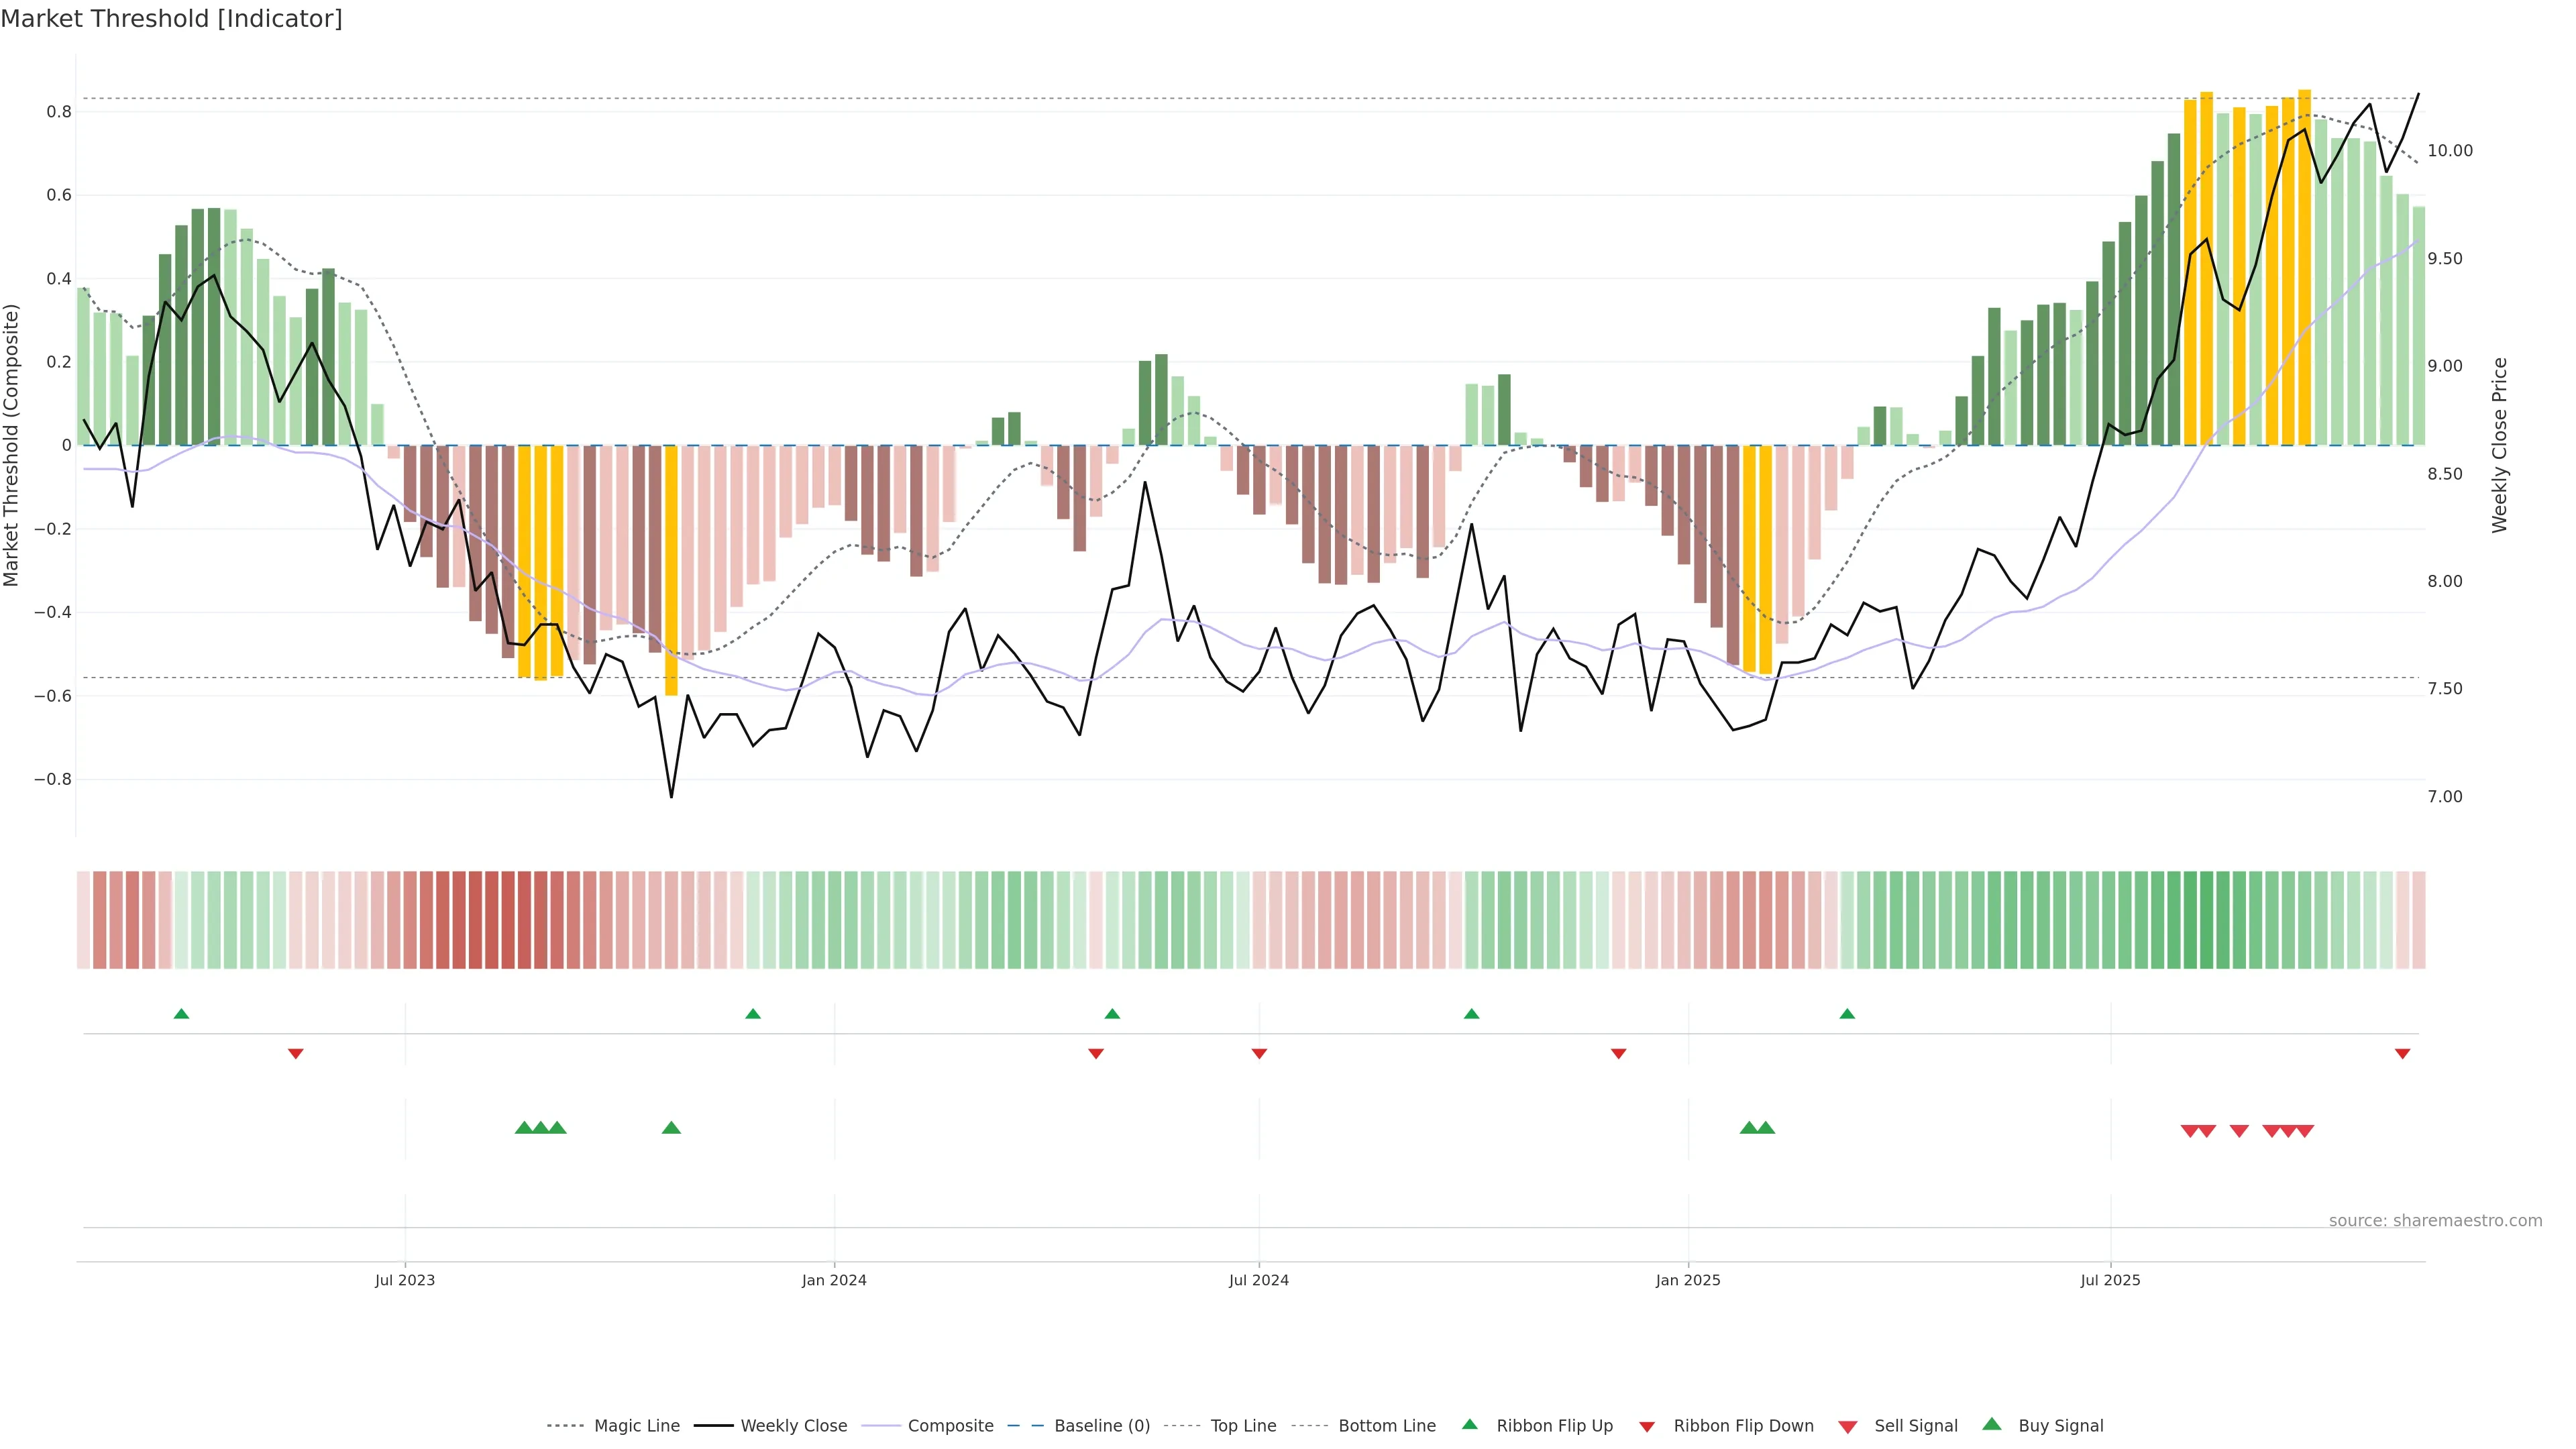
Task: Click the isolated fourth Buy Signal triangle
Action: tap(671, 1128)
